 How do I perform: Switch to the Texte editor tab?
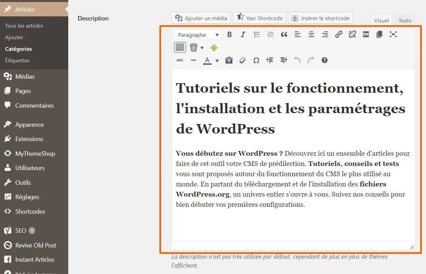click(405, 20)
